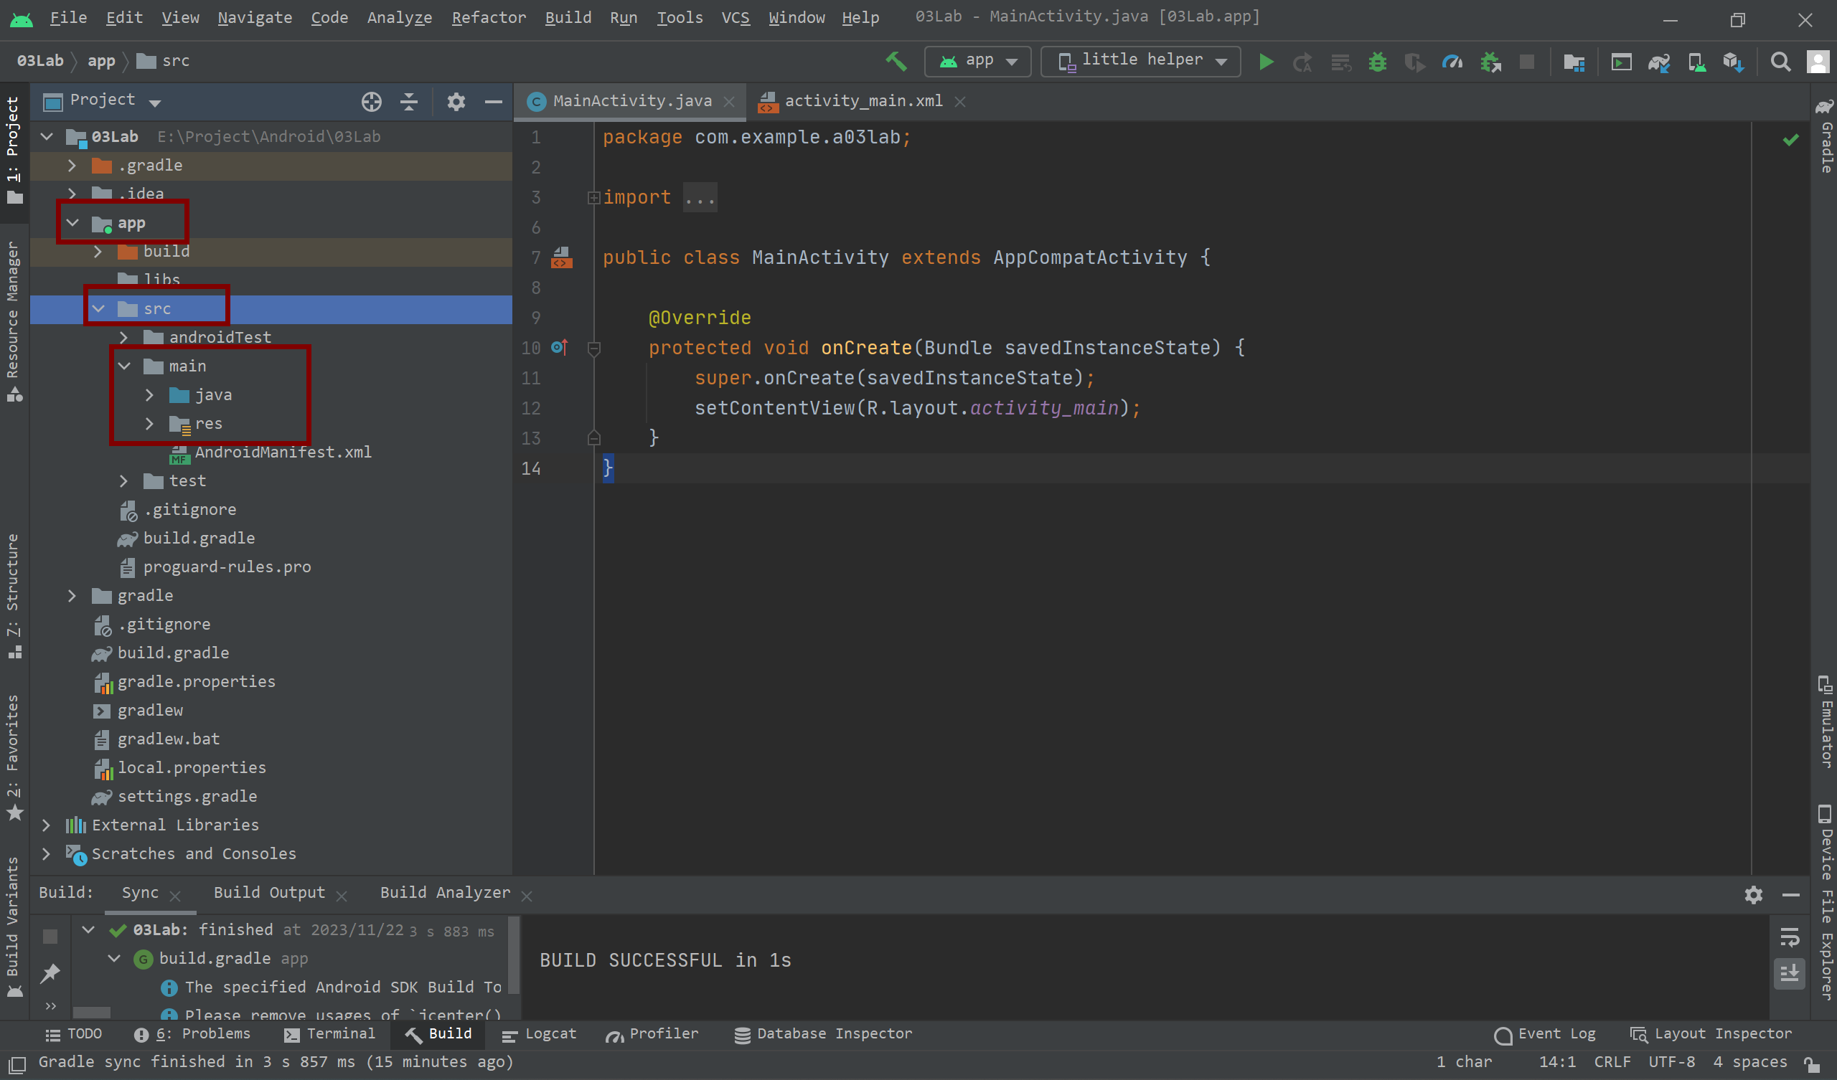The image size is (1837, 1080).
Task: Click the override gutter icon on line 10
Action: click(x=559, y=348)
